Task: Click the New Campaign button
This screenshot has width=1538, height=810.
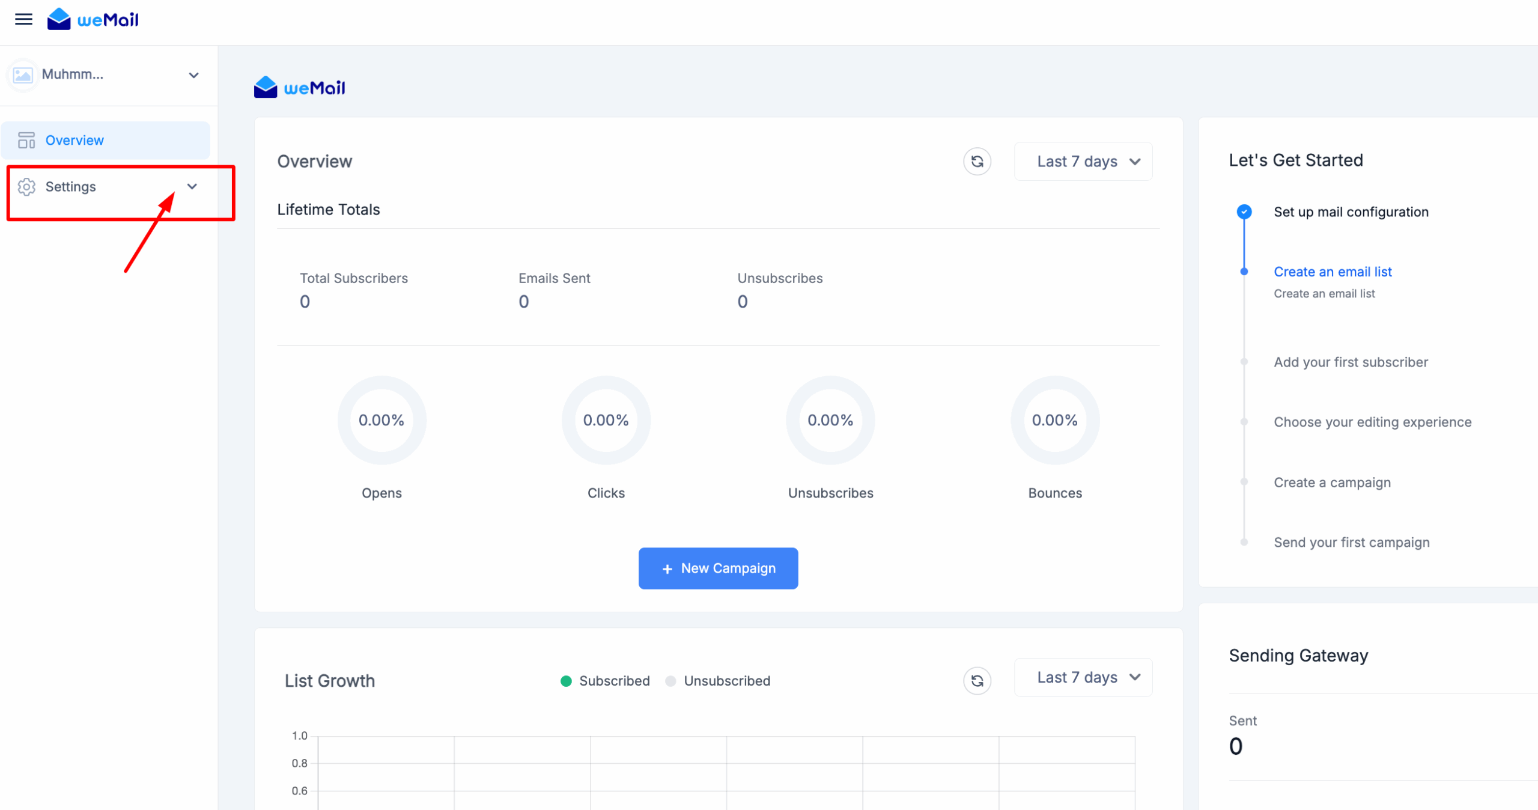Action: 718,568
